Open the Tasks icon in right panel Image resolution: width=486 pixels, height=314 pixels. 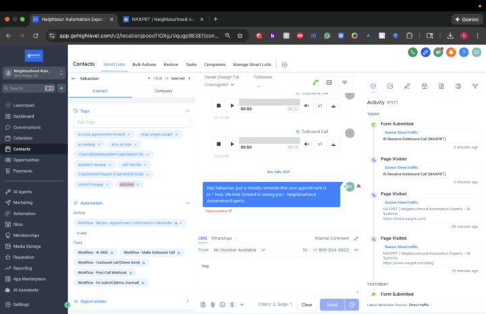(x=390, y=86)
